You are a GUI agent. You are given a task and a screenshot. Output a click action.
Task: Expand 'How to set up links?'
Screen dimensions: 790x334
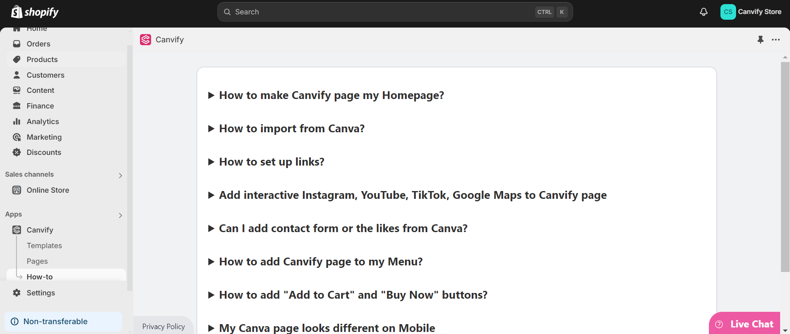pos(266,162)
